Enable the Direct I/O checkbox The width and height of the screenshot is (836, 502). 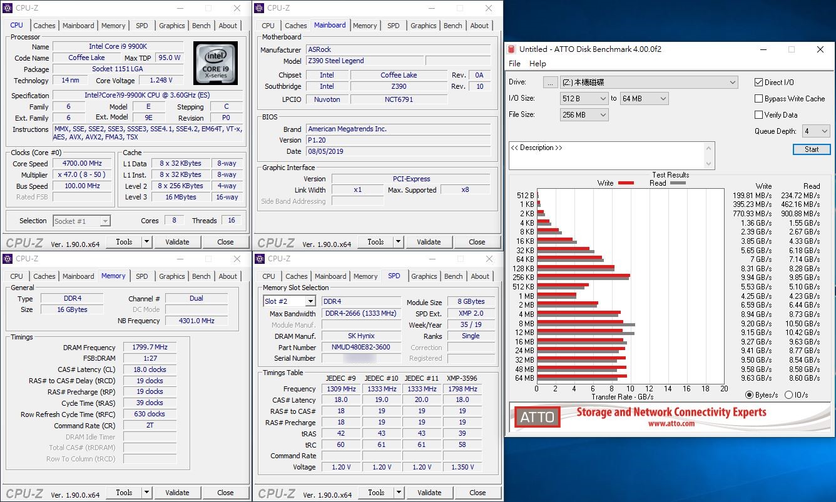coord(759,83)
